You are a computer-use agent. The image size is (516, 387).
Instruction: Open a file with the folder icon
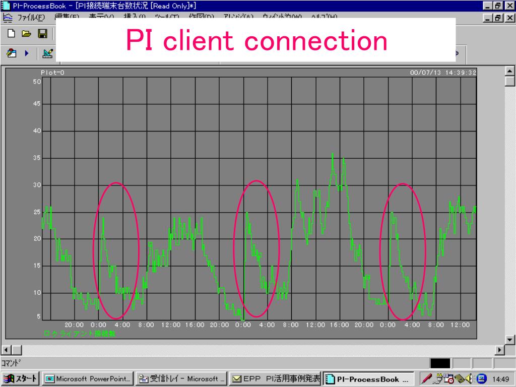click(x=26, y=34)
